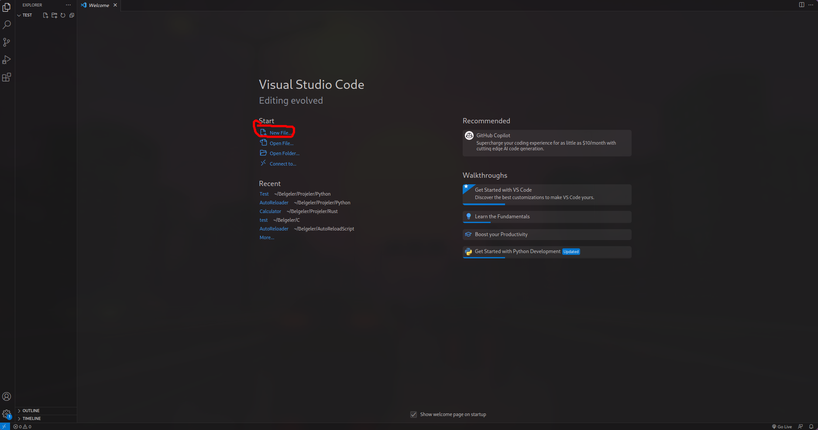Start Go Live server from the status bar
Image resolution: width=818 pixels, height=430 pixels.
click(782, 427)
